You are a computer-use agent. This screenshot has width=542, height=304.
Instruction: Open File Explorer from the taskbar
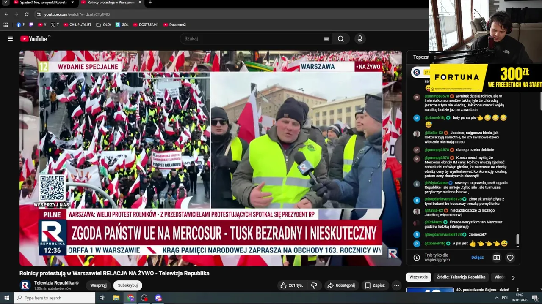point(116,298)
